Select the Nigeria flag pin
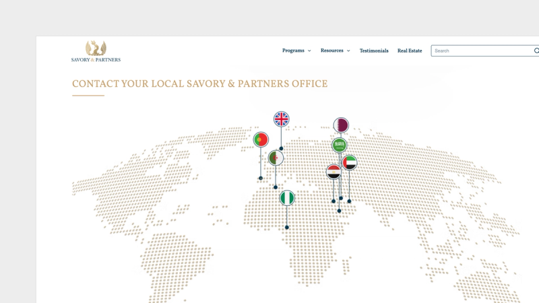 tap(287, 198)
